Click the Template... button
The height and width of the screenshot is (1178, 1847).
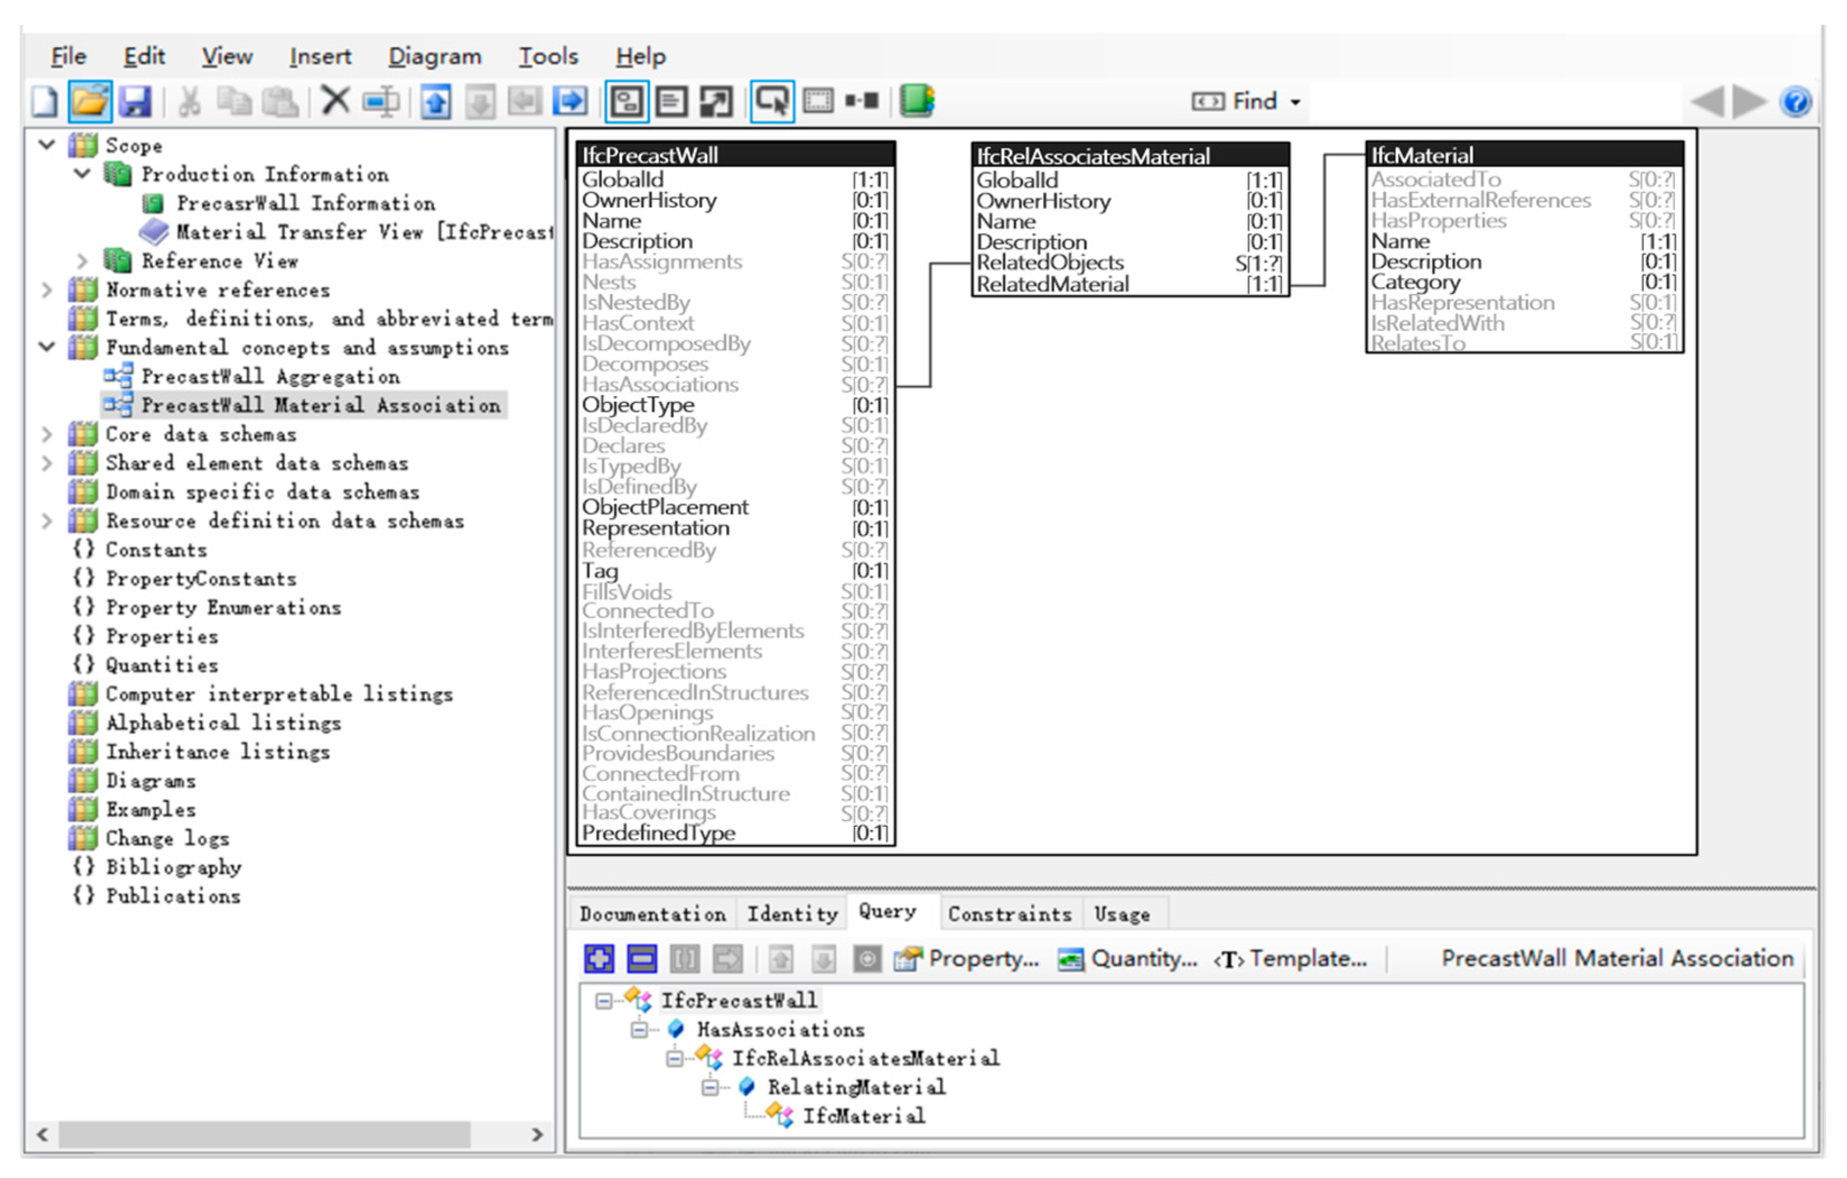[1291, 958]
